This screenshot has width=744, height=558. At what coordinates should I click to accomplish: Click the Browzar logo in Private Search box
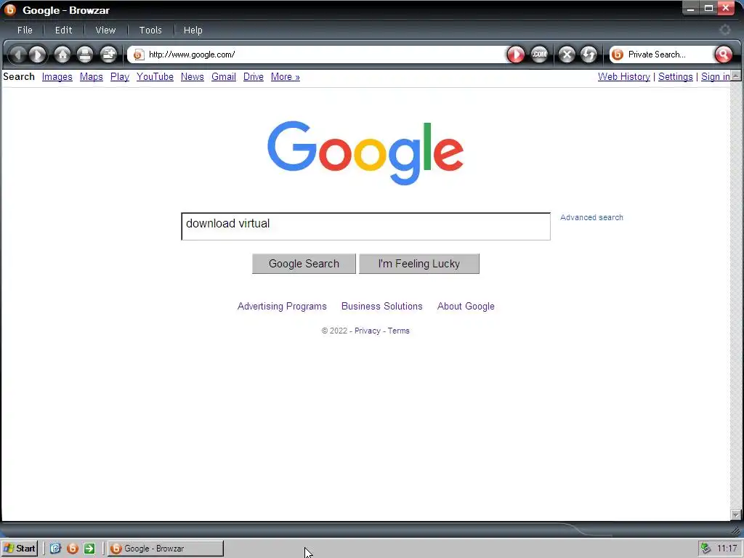click(x=618, y=54)
